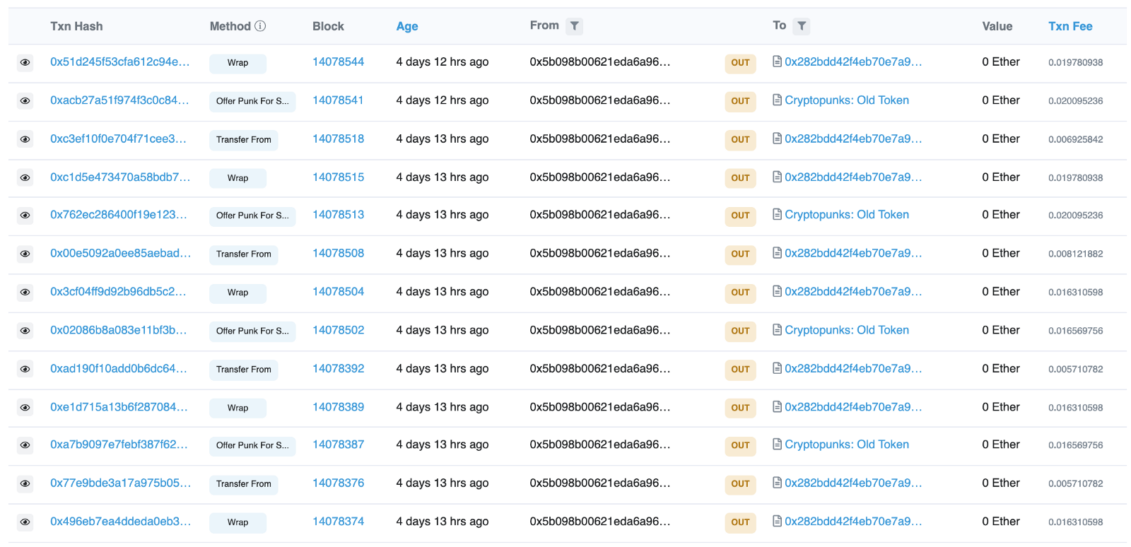Click OUT badge in block 14078374 row
The height and width of the screenshot is (547, 1131).
(x=740, y=522)
